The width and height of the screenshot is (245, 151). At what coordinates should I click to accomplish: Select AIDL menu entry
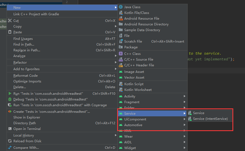[152, 142]
